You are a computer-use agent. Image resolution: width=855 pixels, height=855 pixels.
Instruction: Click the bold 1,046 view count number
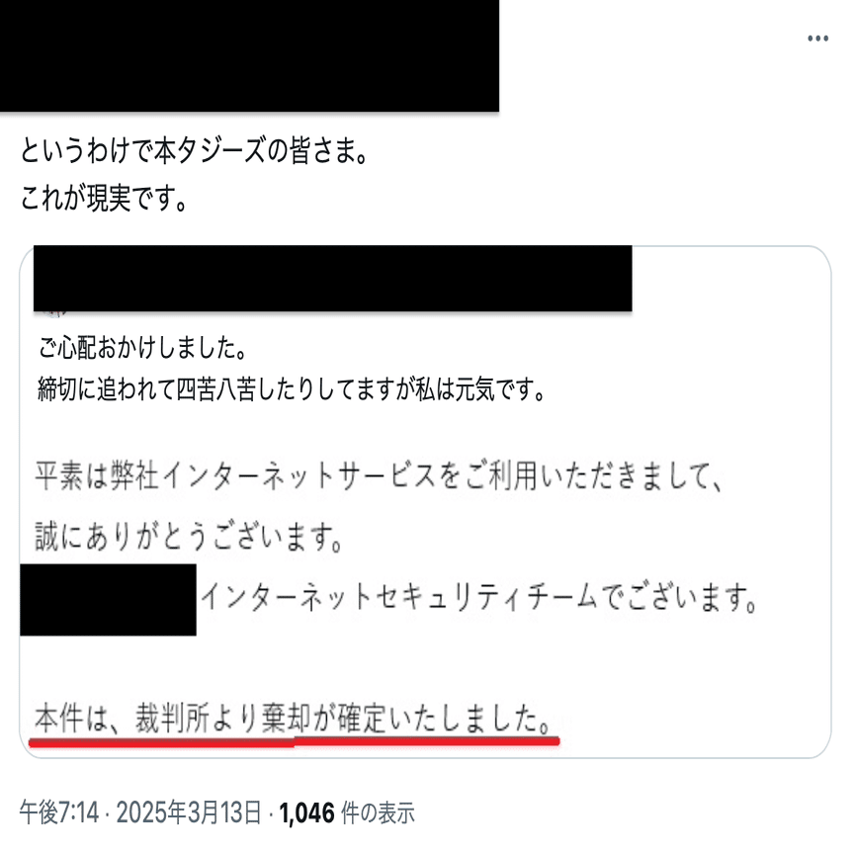[x=306, y=813]
